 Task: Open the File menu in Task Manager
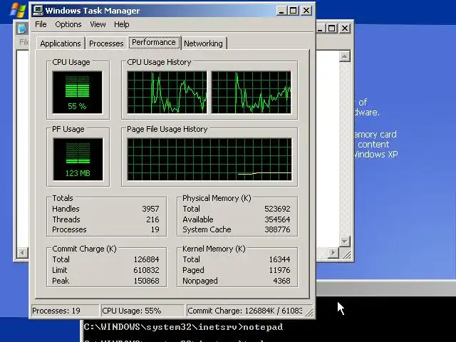[x=41, y=24]
